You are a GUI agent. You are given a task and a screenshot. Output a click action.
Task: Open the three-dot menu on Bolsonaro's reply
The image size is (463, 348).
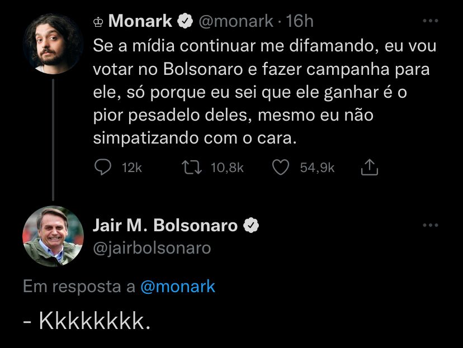(x=430, y=225)
